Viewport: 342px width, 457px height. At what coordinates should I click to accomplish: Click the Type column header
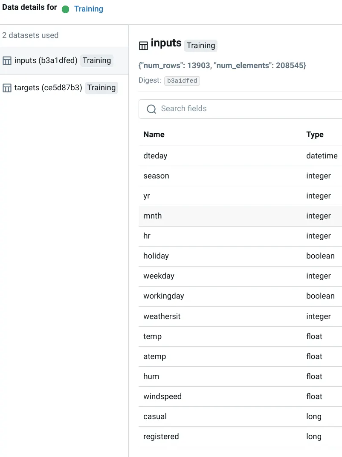(315, 134)
